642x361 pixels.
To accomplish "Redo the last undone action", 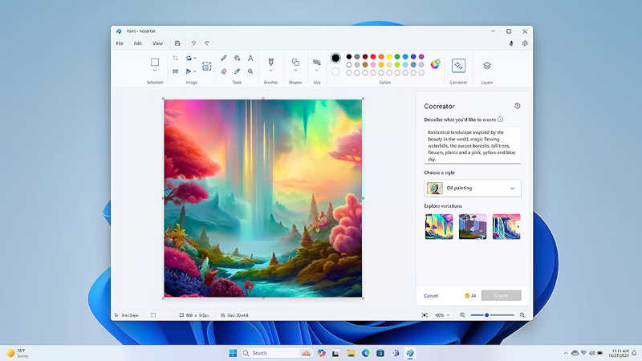I will coord(207,43).
